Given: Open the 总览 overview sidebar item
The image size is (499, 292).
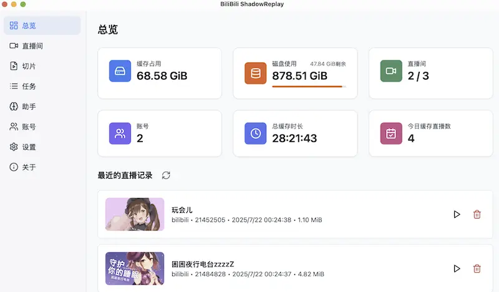Looking at the screenshot, I should click(x=42, y=26).
